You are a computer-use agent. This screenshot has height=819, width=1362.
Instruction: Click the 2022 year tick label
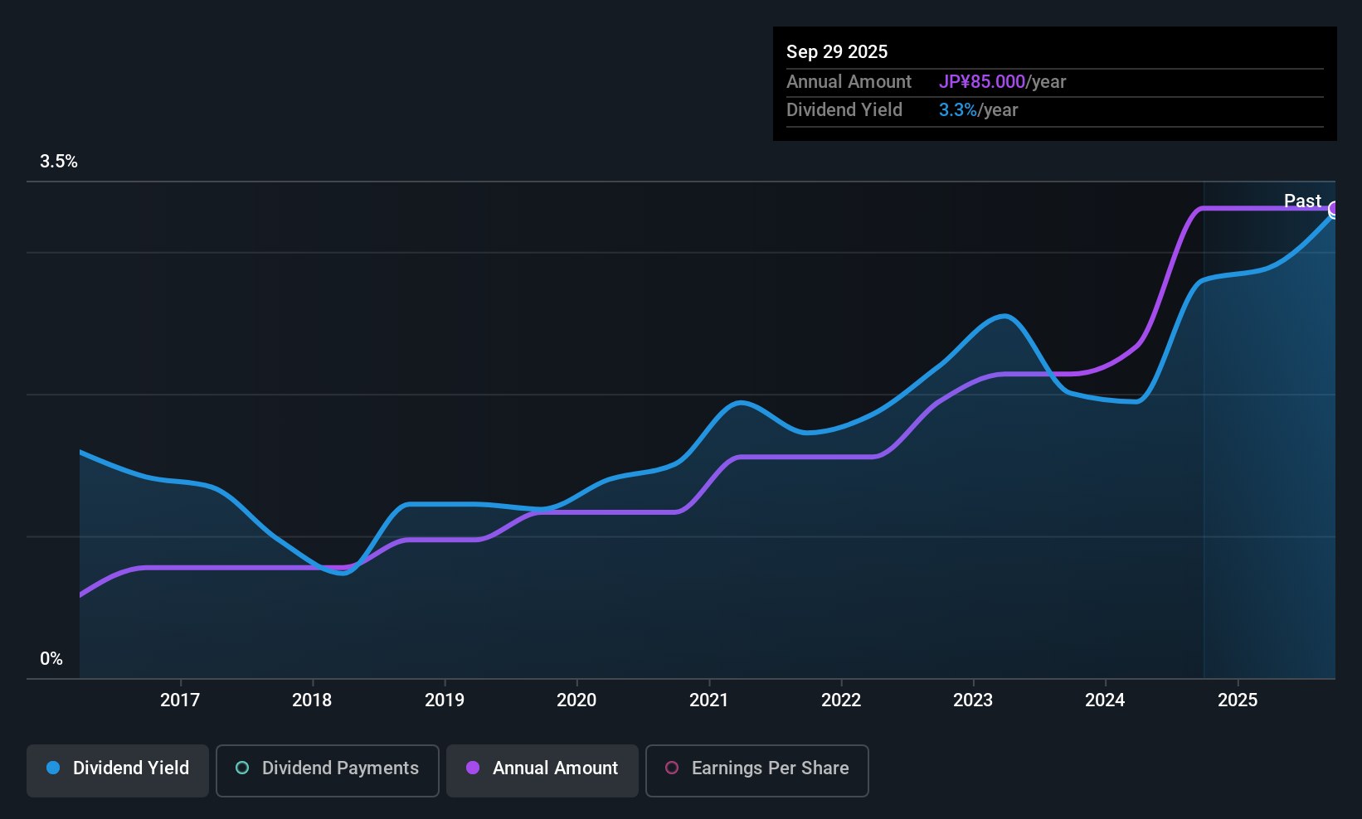(x=841, y=700)
